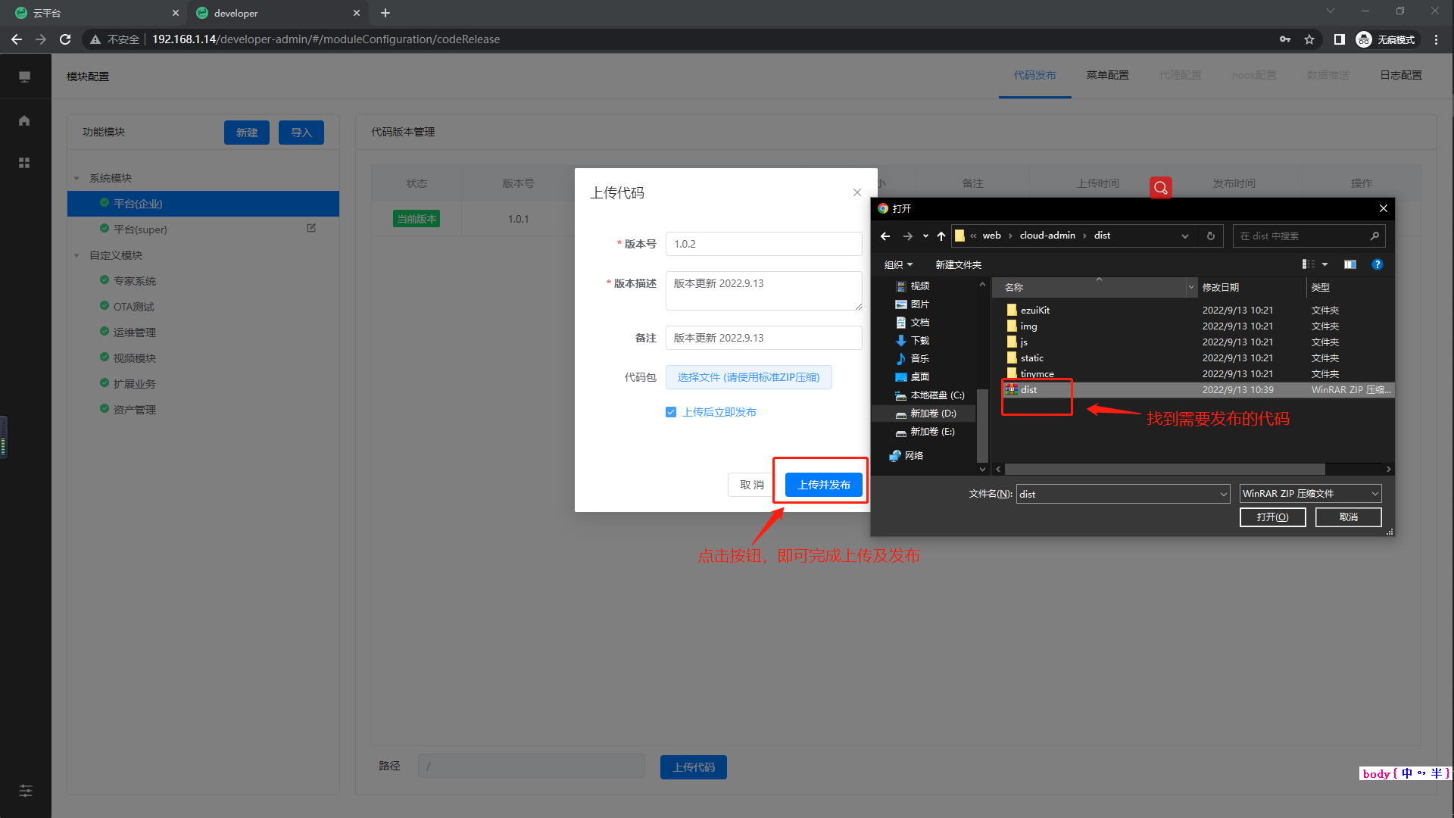Collapse the 自定义模块 tree node

[x=76, y=255]
